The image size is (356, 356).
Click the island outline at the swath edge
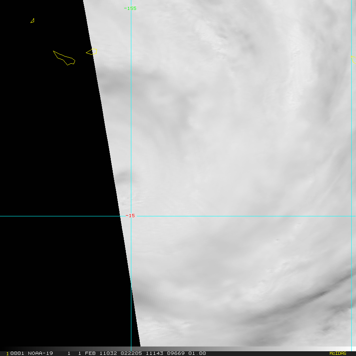92,51
